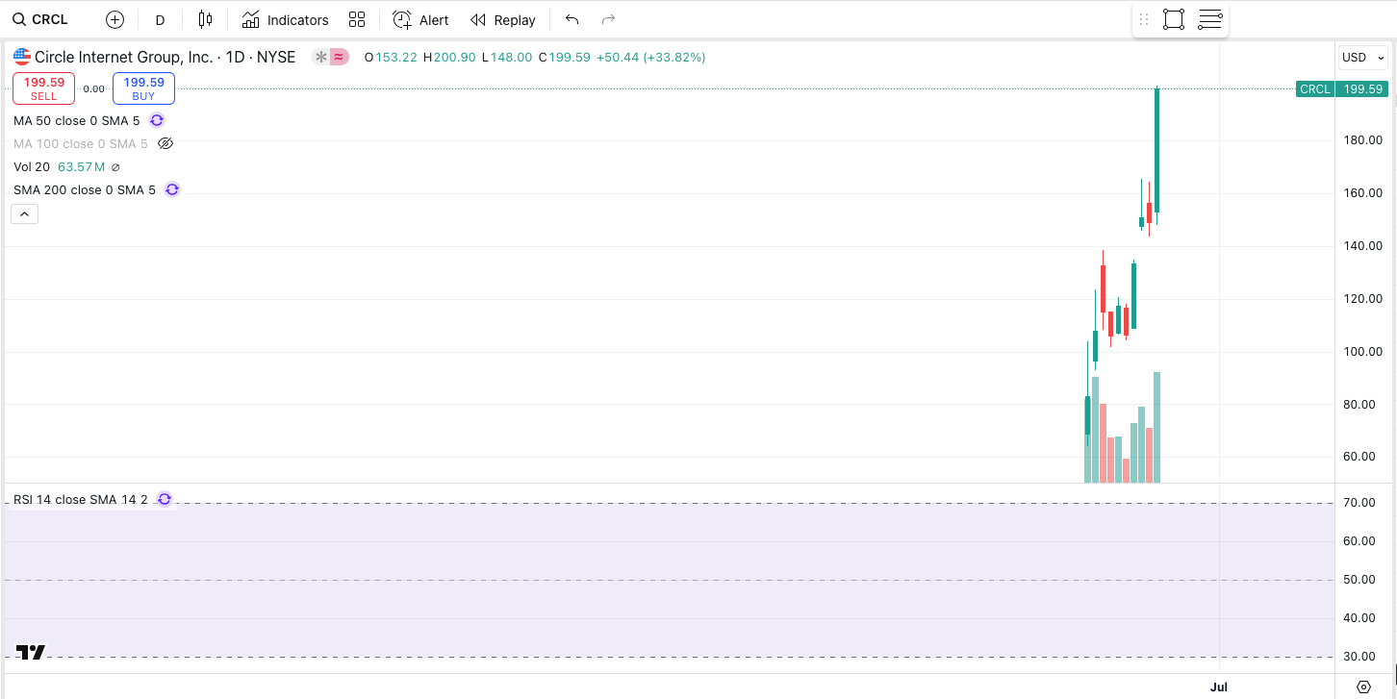
Task: Open the line style settings icon
Action: (x=1209, y=19)
